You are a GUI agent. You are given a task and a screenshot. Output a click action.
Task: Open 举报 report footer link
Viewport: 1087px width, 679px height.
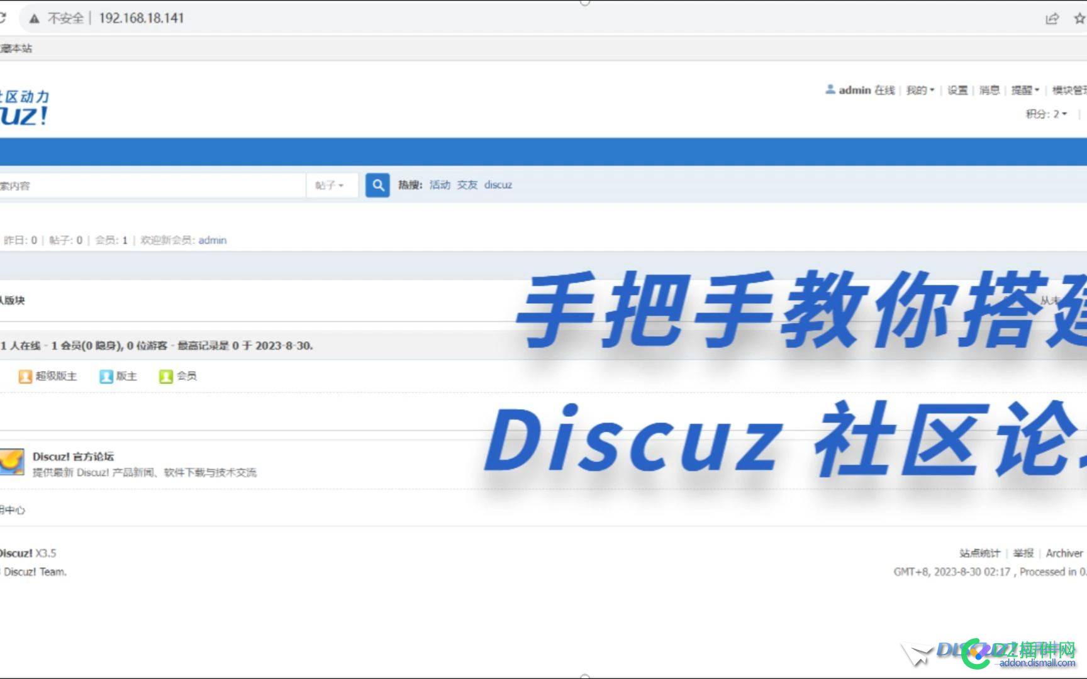[x=1023, y=553]
